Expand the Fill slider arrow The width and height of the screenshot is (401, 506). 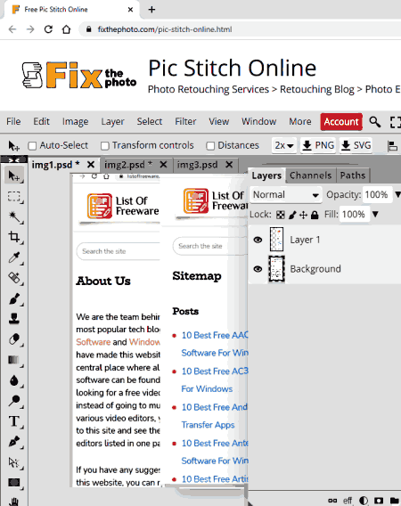(375, 215)
